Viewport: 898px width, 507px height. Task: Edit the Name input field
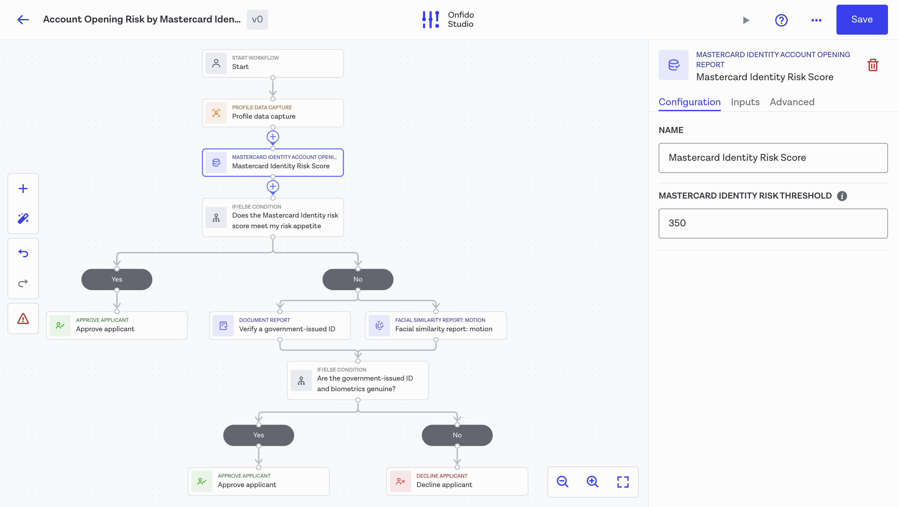coord(773,158)
